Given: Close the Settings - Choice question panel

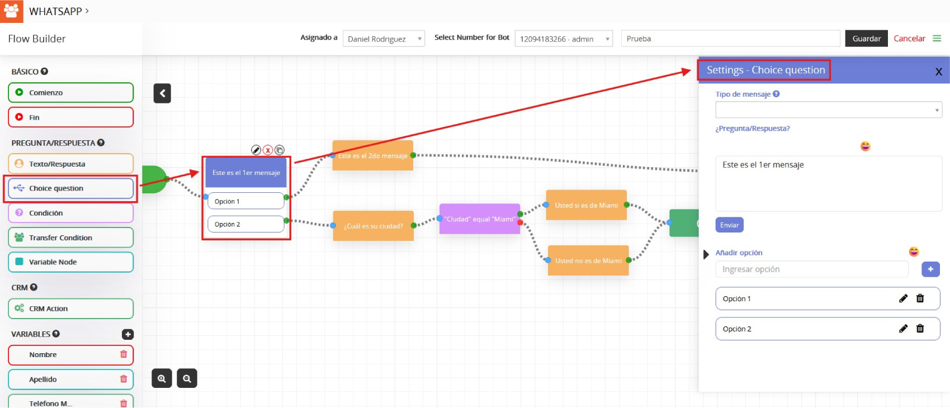Looking at the screenshot, I should coord(938,72).
